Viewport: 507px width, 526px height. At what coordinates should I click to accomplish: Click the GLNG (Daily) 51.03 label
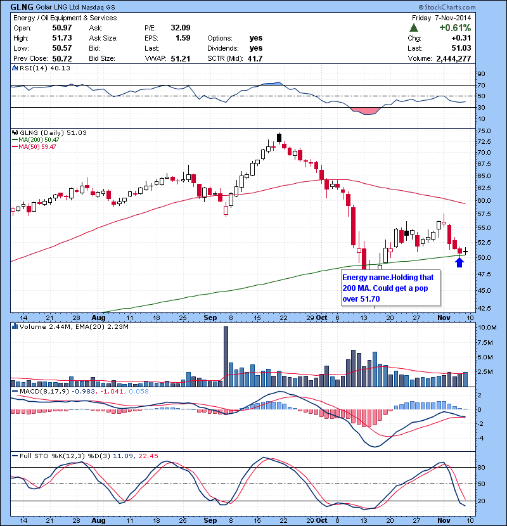53,133
